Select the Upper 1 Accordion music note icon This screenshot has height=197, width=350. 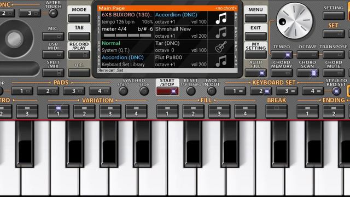point(221,18)
